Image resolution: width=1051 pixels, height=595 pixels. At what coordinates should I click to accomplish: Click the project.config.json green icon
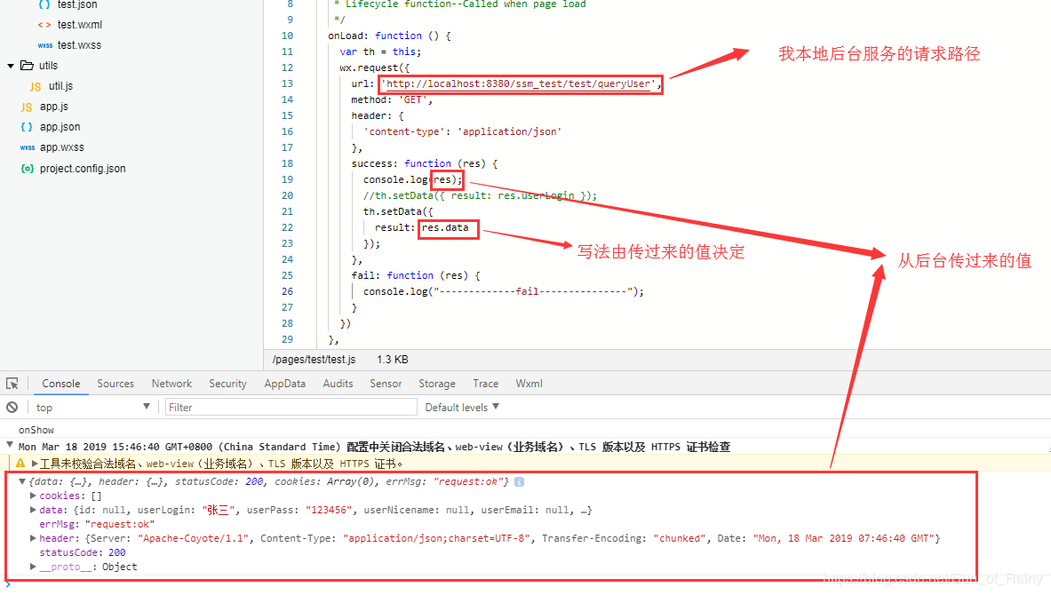tap(28, 168)
